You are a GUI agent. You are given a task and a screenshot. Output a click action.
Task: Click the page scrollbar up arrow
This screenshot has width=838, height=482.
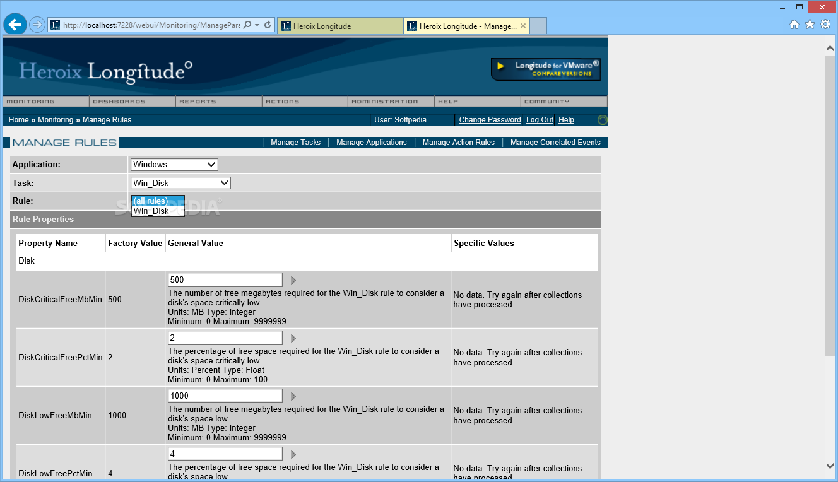[830, 48]
